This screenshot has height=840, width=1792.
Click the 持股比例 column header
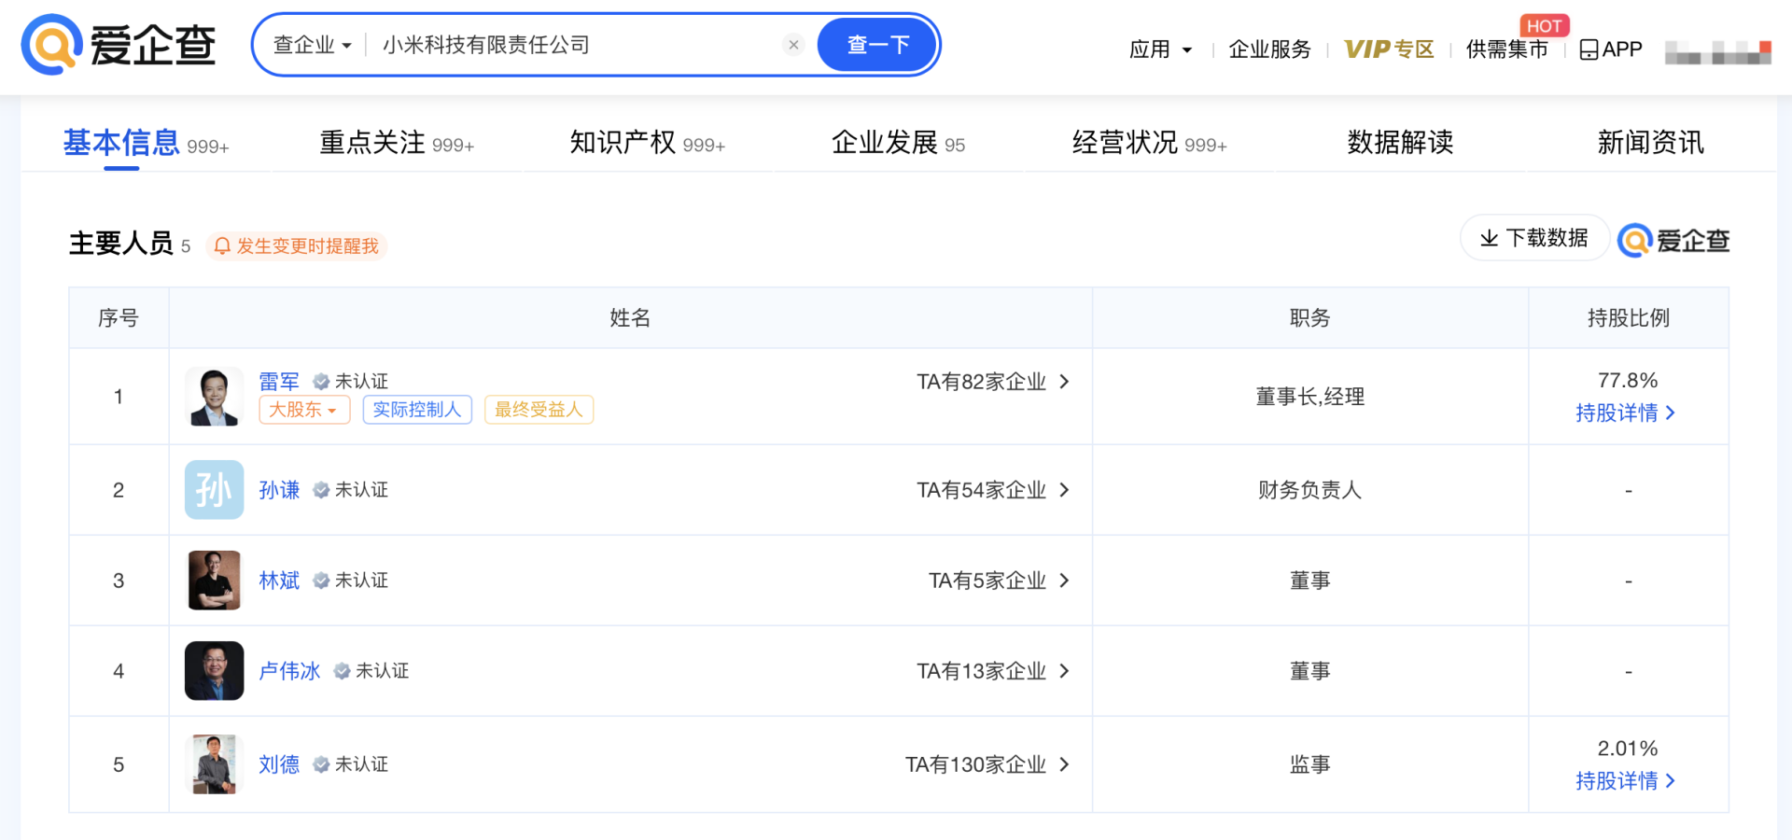1628,318
